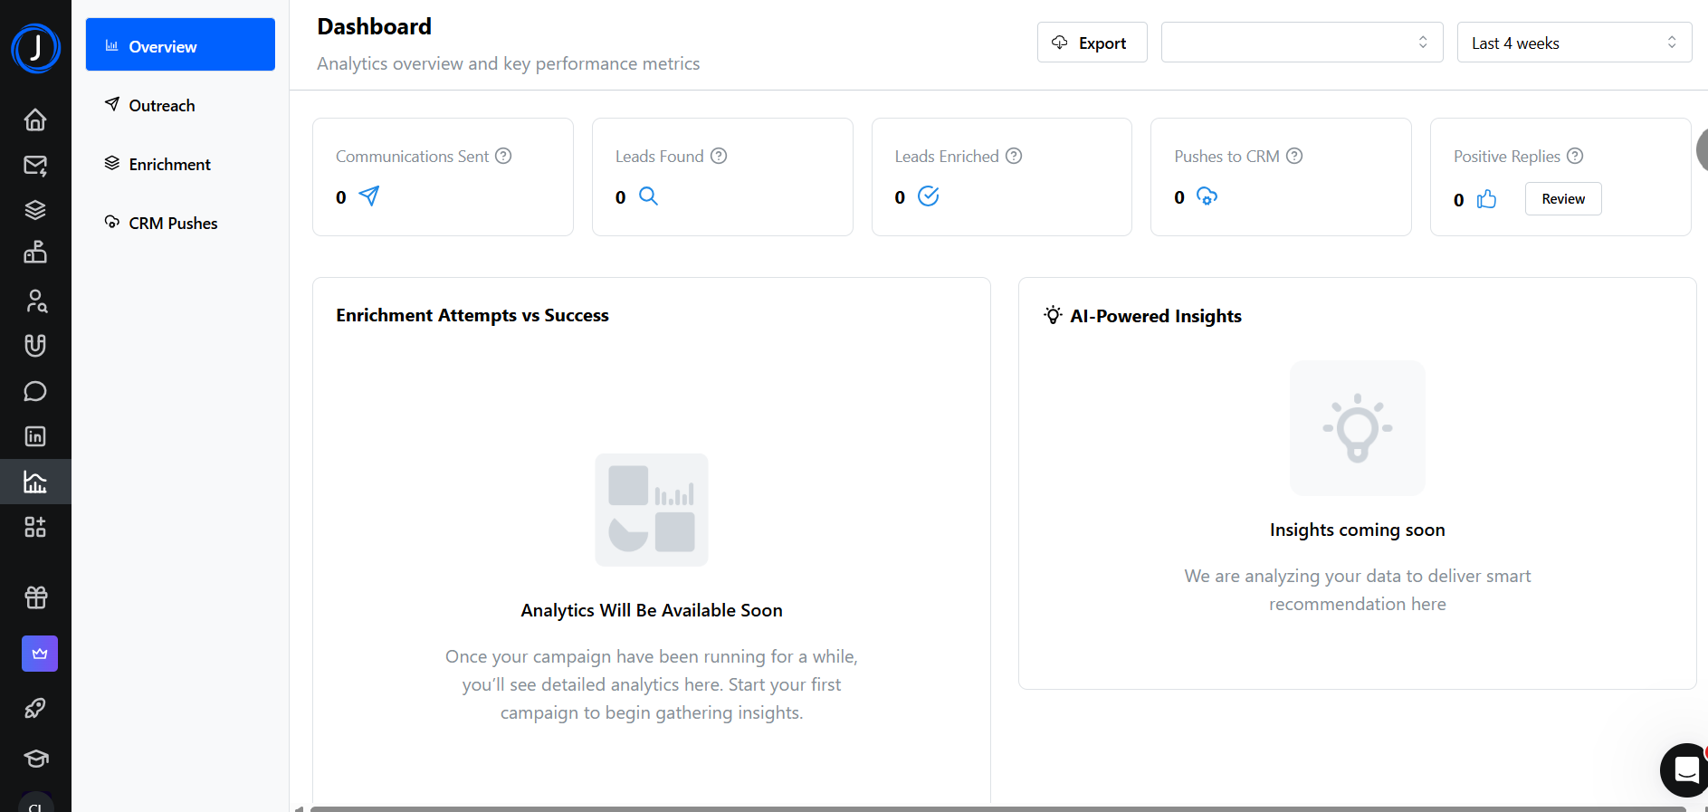Open the empty filter dropdown beside Export
Screen dimensions: 1708x812
pyautogui.click(x=1302, y=43)
